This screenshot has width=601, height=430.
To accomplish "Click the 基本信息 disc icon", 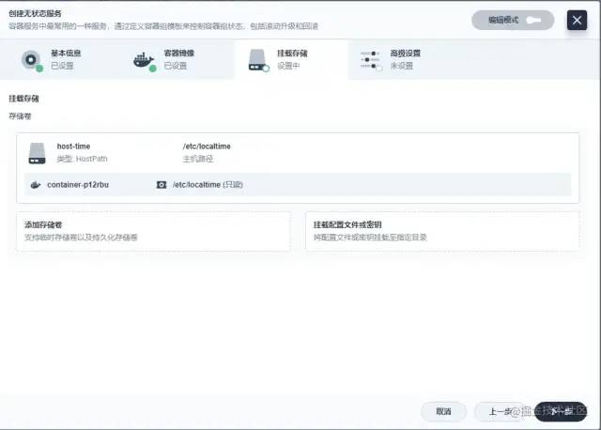I will [32, 60].
